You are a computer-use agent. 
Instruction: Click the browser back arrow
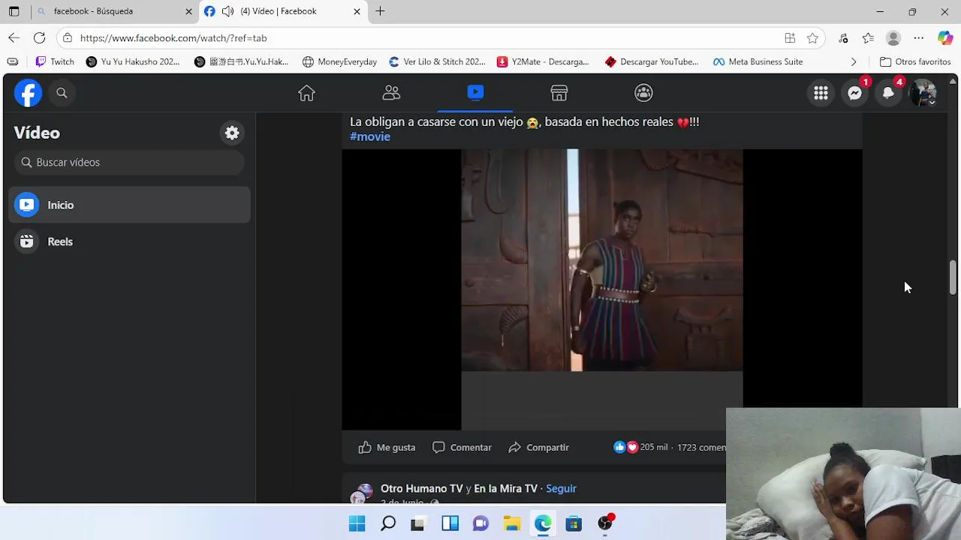tap(14, 37)
